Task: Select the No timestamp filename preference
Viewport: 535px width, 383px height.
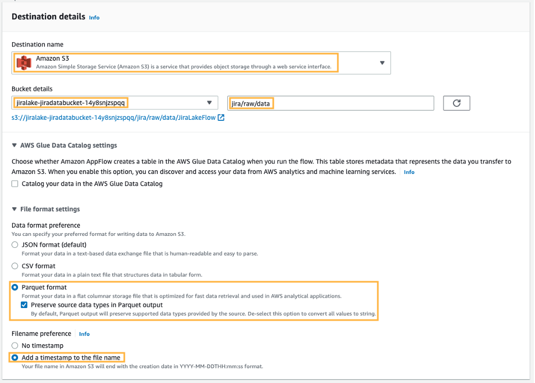Action: (x=14, y=345)
